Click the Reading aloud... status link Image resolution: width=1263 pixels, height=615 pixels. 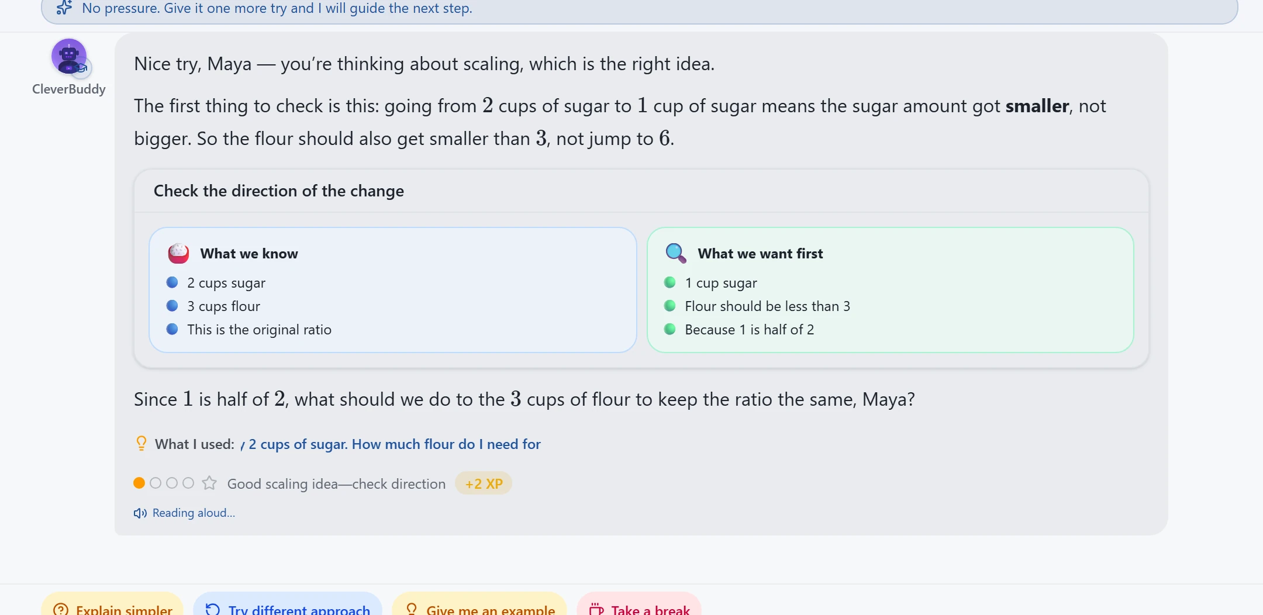194,513
